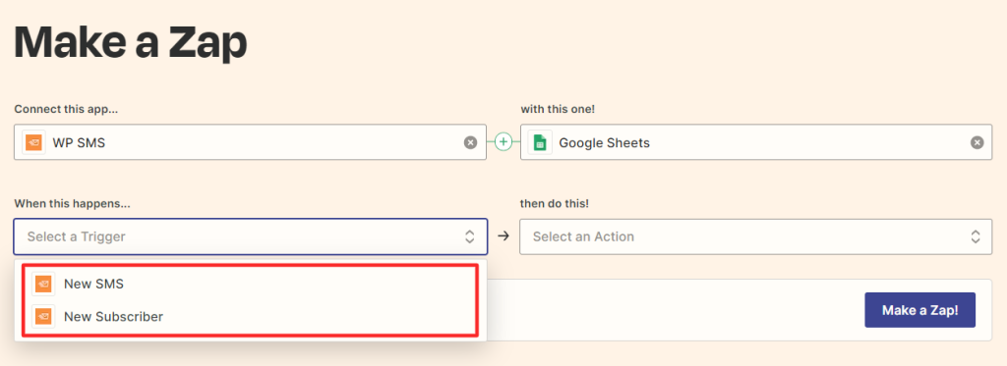The height and width of the screenshot is (366, 1007).
Task: Click the "When this happens..." label
Action: click(x=72, y=203)
